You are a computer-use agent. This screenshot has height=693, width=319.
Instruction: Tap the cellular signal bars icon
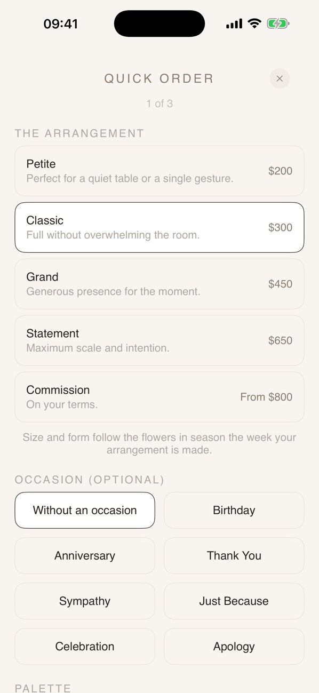234,24
